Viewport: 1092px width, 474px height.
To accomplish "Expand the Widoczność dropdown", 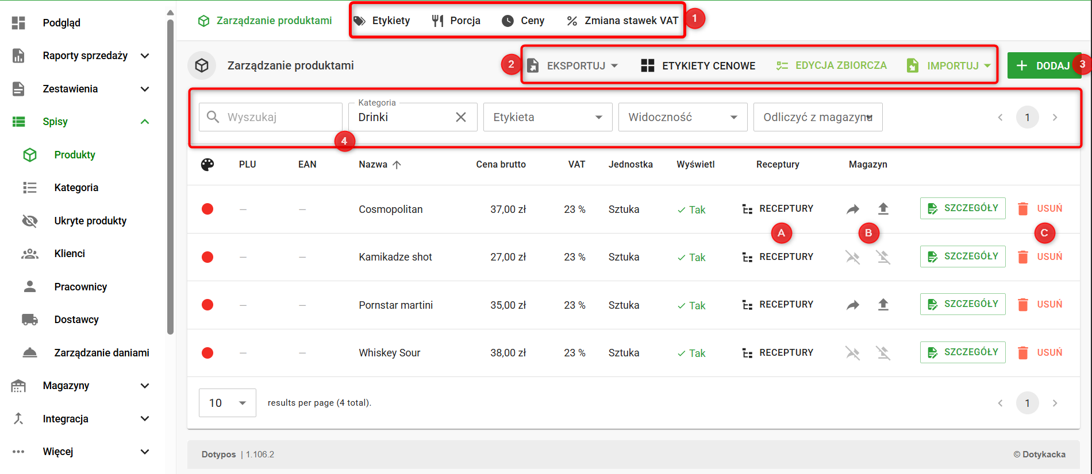I will tap(682, 117).
